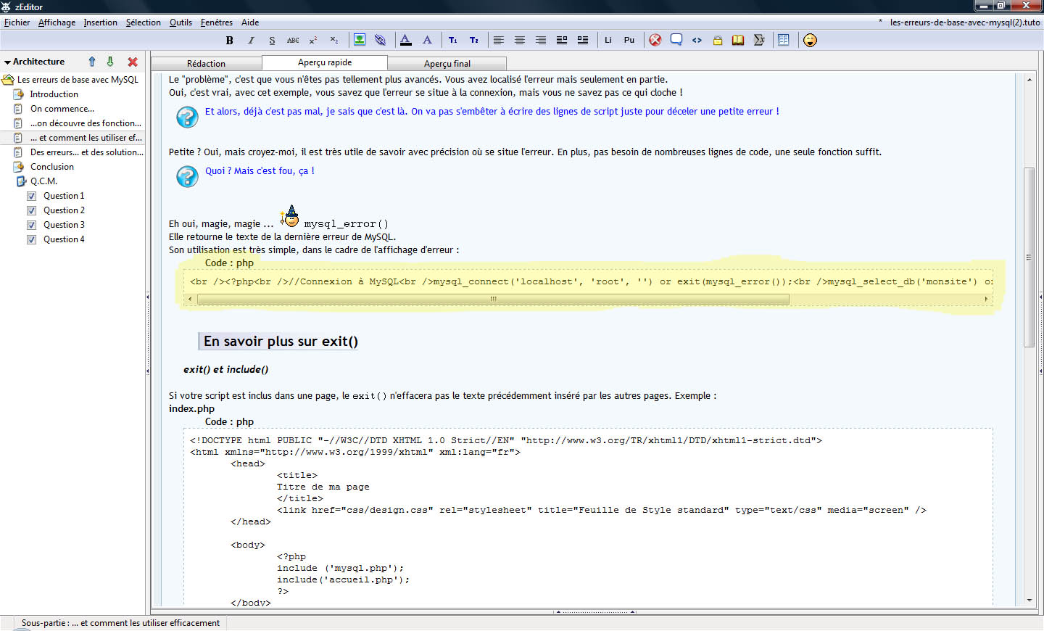The image size is (1044, 631).
Task: Switch to the Rédaction tab
Action: click(x=207, y=64)
